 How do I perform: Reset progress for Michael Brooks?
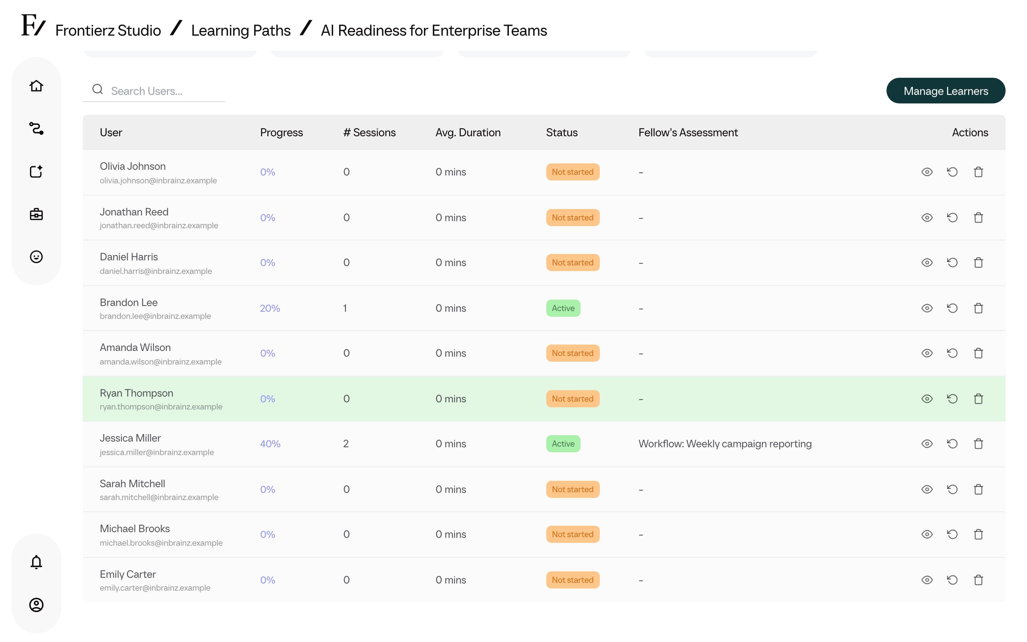pos(952,534)
